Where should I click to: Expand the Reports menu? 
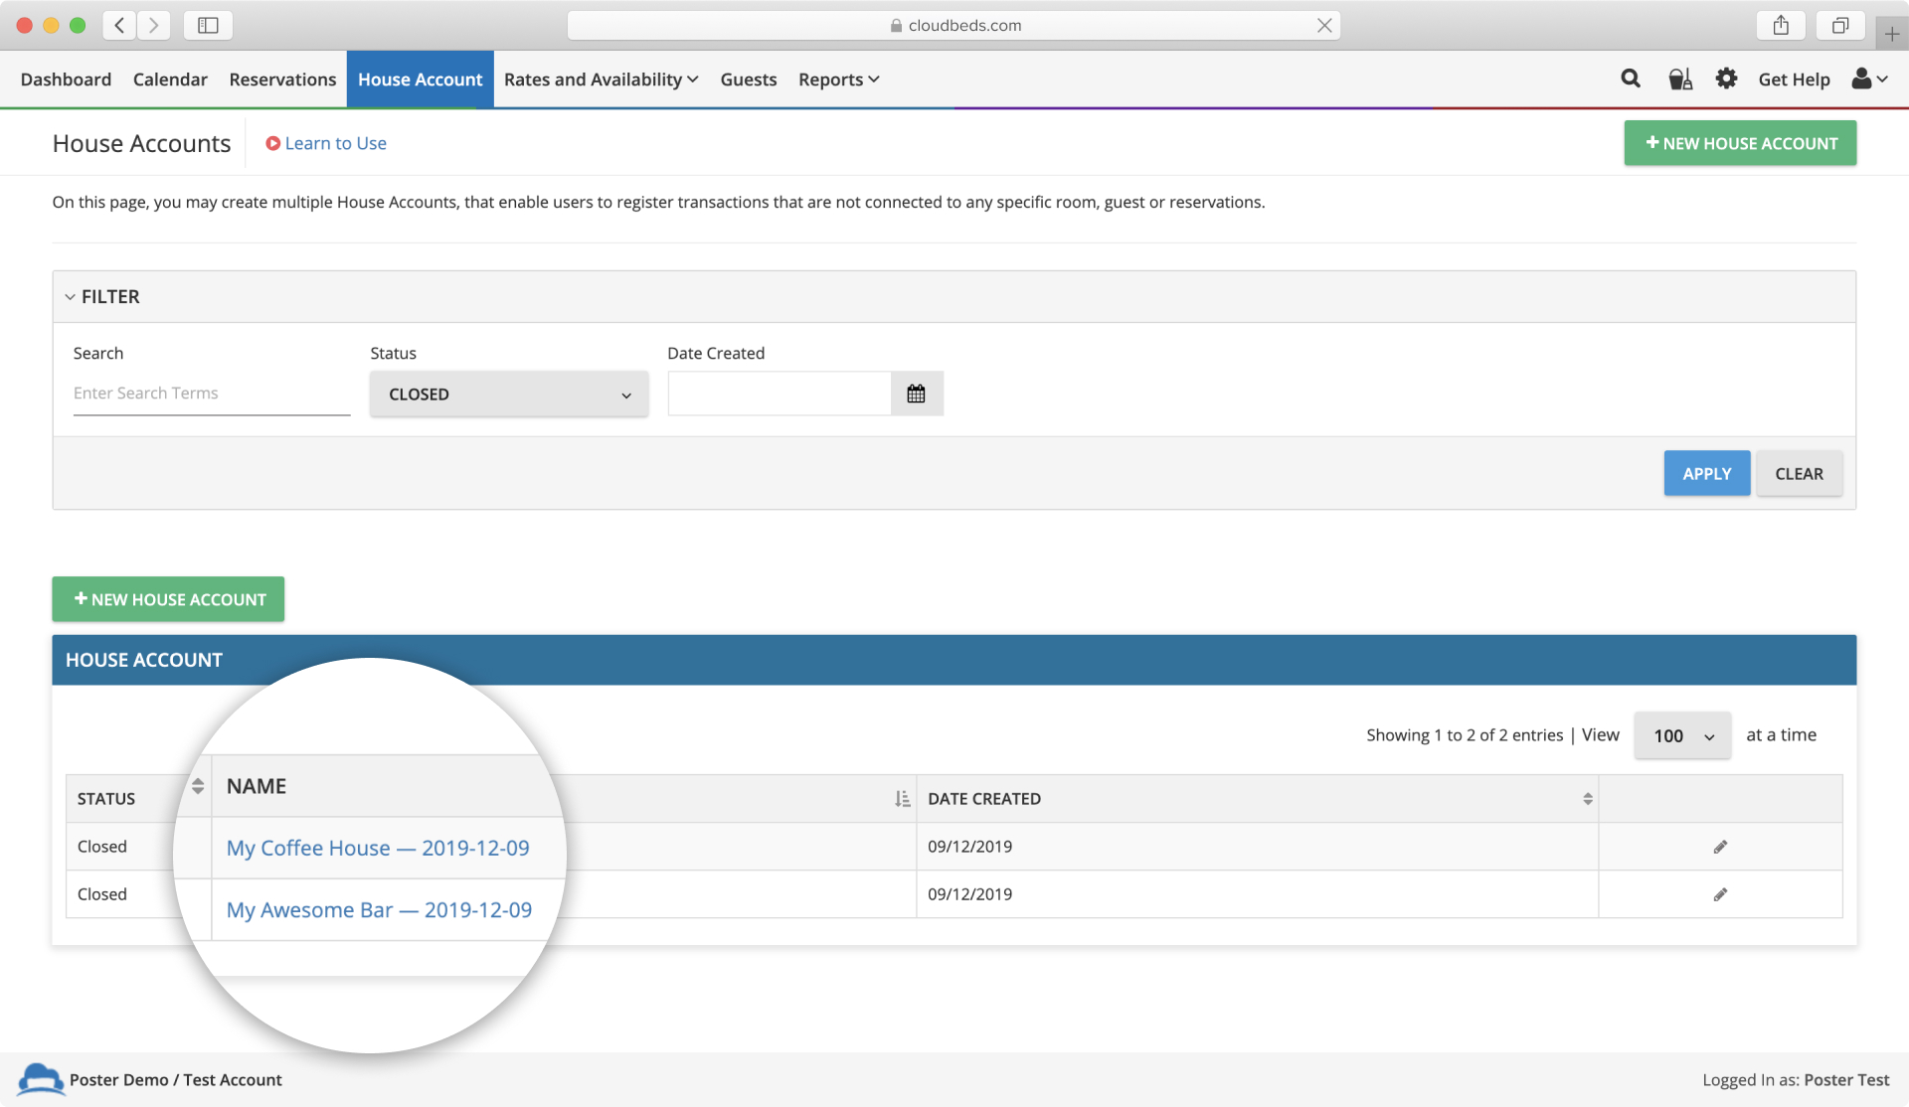click(x=838, y=79)
